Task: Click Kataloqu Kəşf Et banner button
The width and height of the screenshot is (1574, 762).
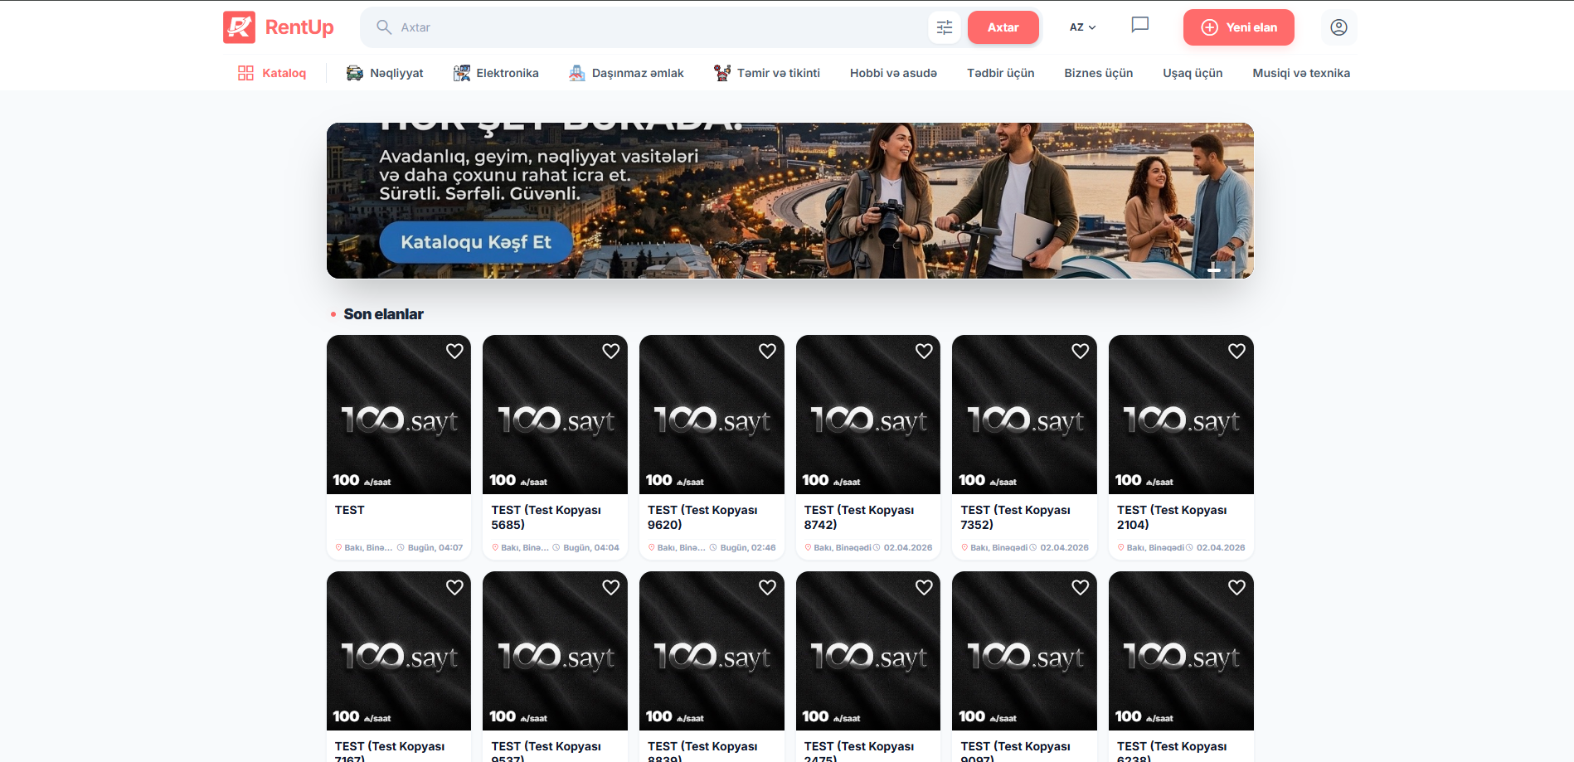Action: click(476, 242)
